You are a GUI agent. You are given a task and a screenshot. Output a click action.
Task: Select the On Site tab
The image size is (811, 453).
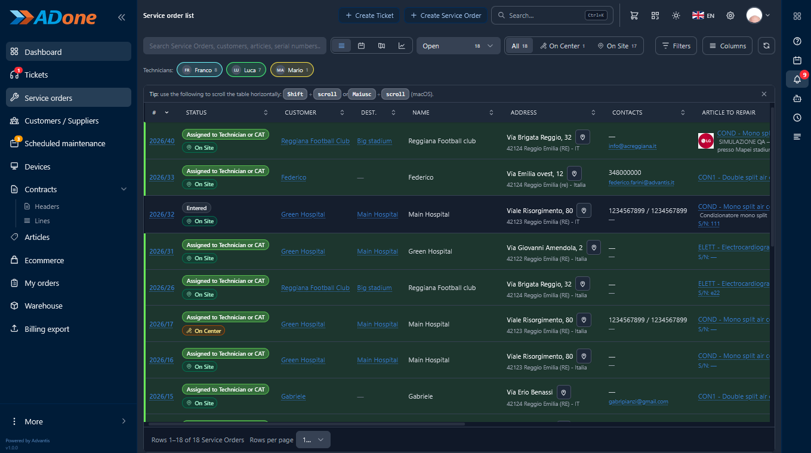(617, 46)
